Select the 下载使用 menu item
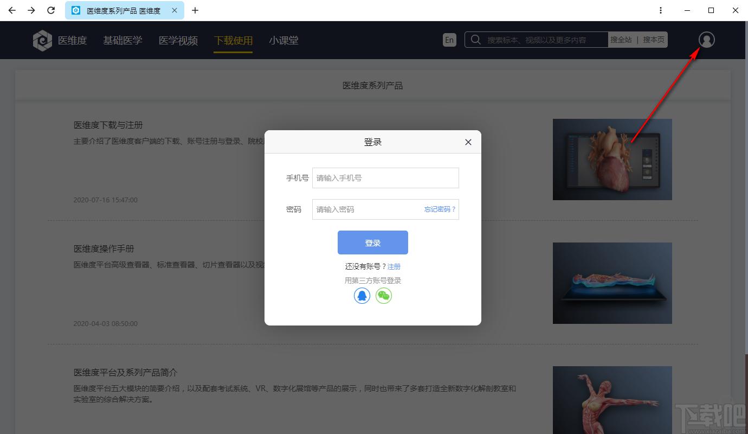 tap(233, 41)
